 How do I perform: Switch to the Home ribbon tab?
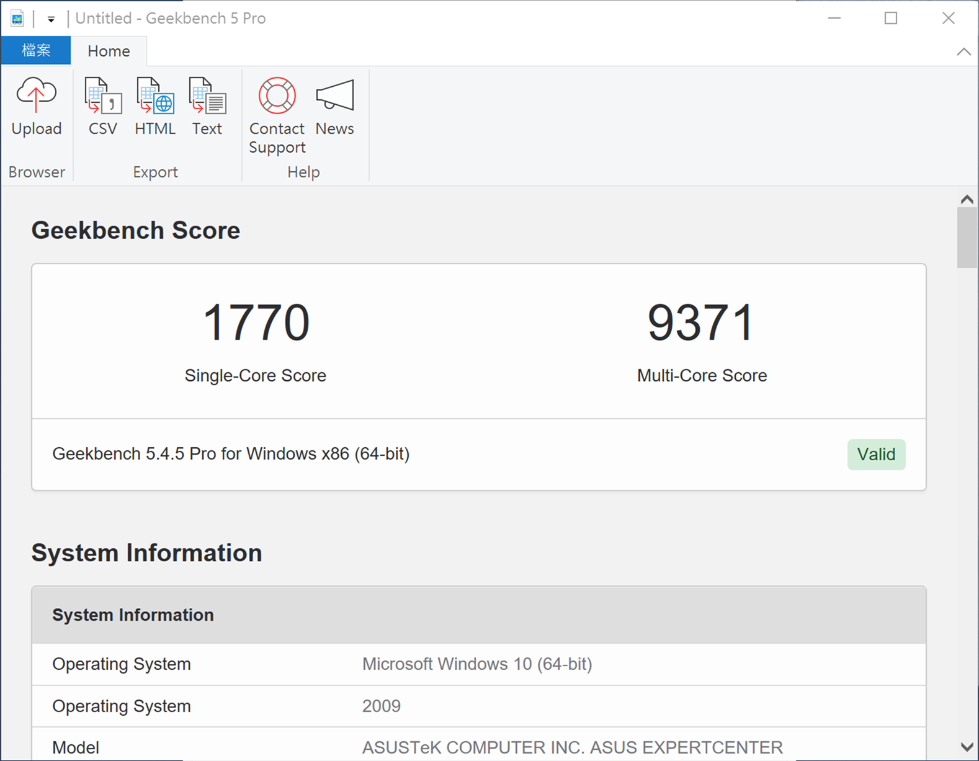(109, 51)
